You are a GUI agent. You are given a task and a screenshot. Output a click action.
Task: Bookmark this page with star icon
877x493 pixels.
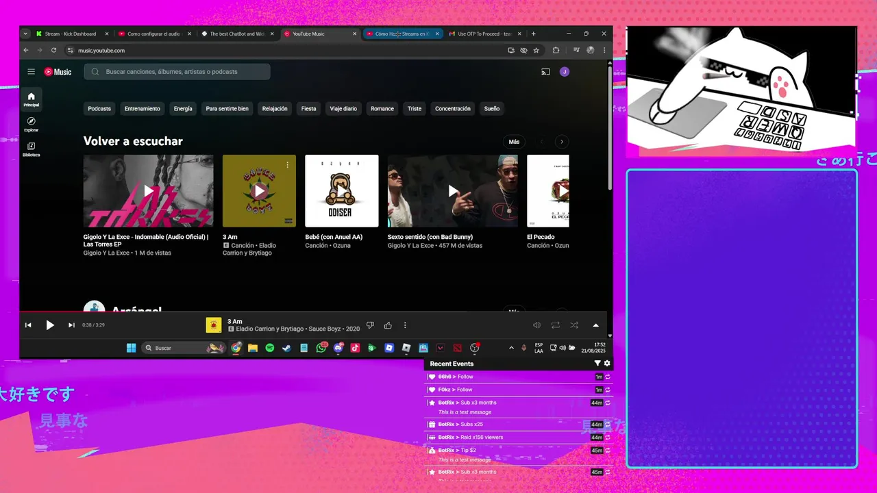pos(536,50)
